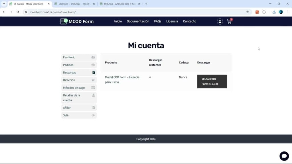
Task: Open the shopping cart icon
Action: 230,21
